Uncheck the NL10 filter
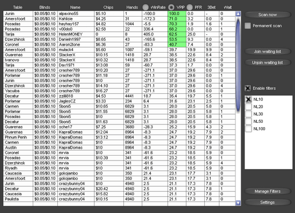295x213 pixels. (248, 99)
